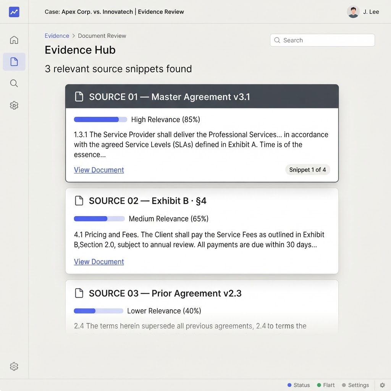Open View Document for SOURCE 01
The image size is (391, 391).
[x=99, y=170]
